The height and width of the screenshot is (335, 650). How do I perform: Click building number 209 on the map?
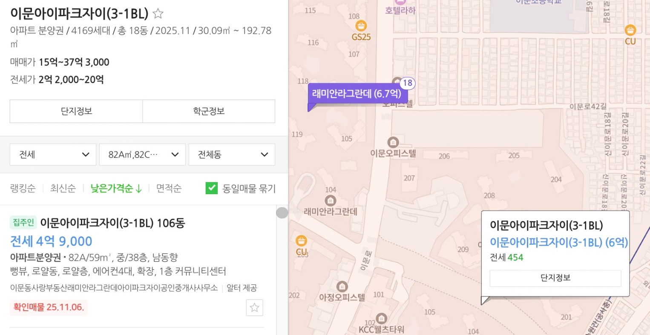point(463,249)
